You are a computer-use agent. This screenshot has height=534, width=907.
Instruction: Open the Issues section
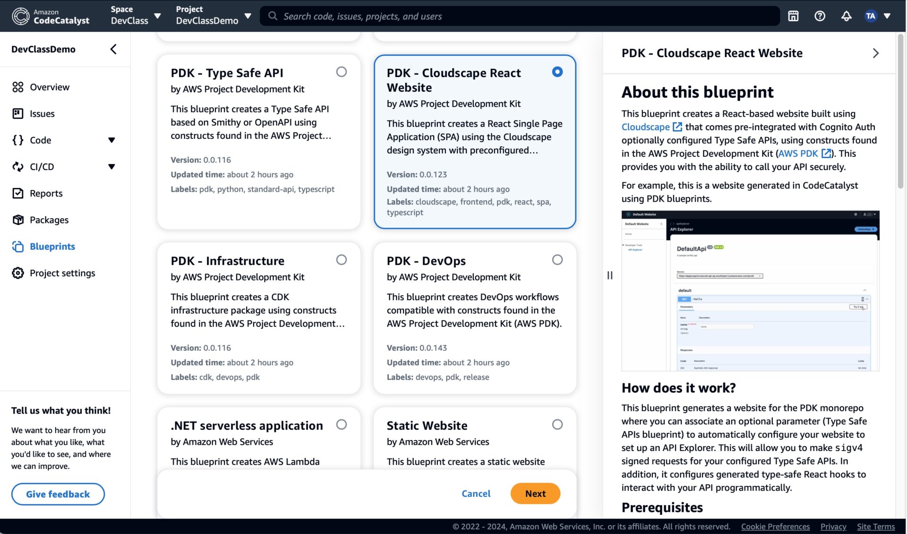(42, 113)
